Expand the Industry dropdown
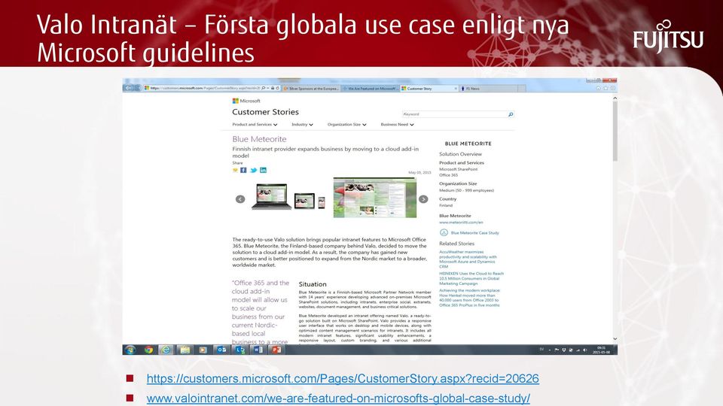 click(302, 124)
